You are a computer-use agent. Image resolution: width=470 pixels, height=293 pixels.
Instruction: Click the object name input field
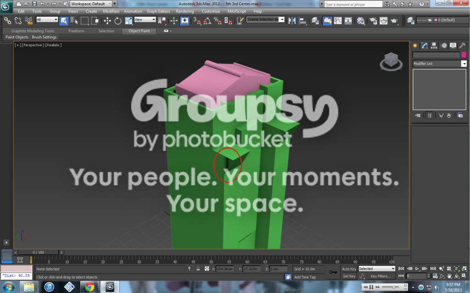[436, 55]
